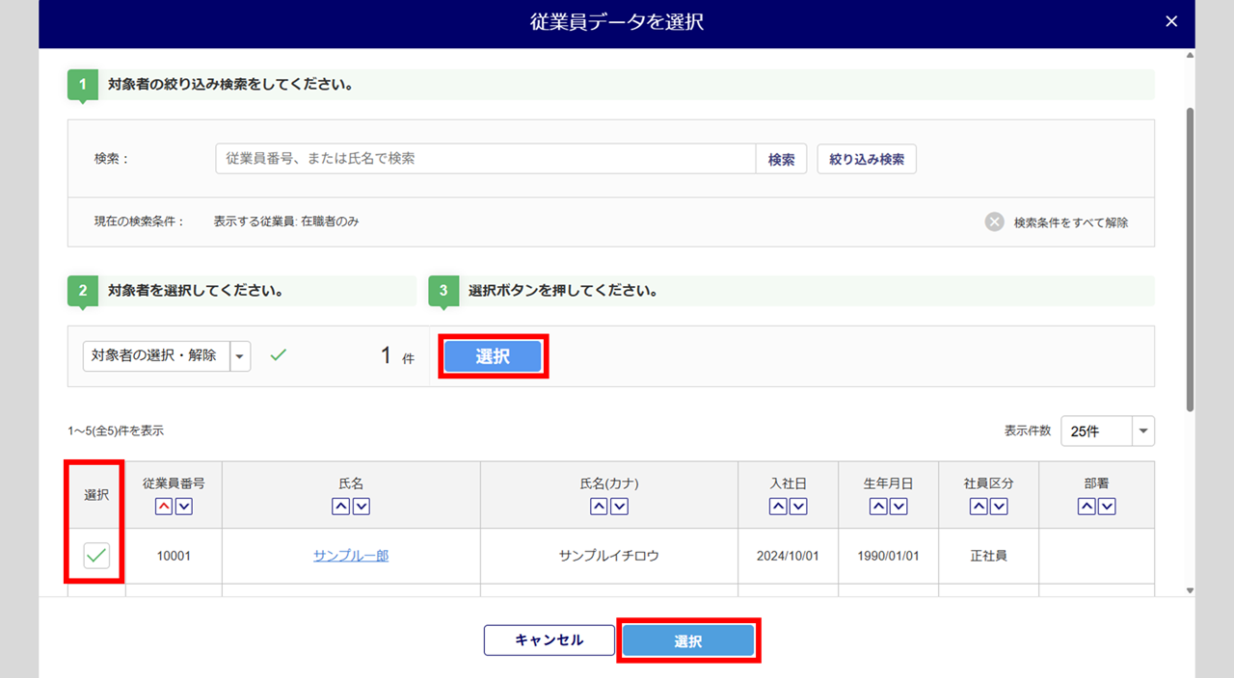Image resolution: width=1234 pixels, height=678 pixels.
Task: Click the clear all search conditions icon
Action: [x=994, y=222]
